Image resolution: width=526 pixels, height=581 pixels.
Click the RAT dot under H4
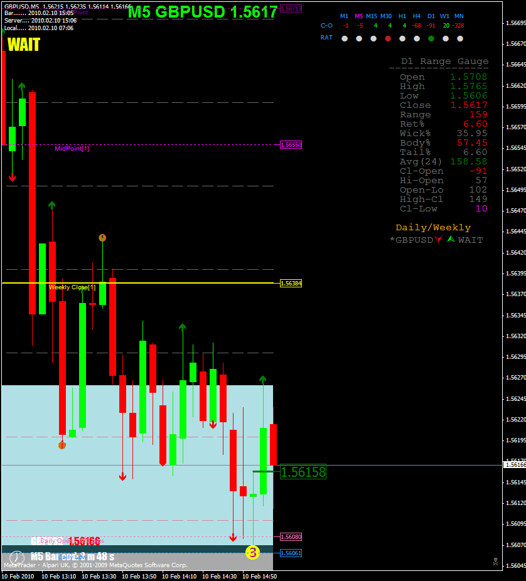coord(417,38)
